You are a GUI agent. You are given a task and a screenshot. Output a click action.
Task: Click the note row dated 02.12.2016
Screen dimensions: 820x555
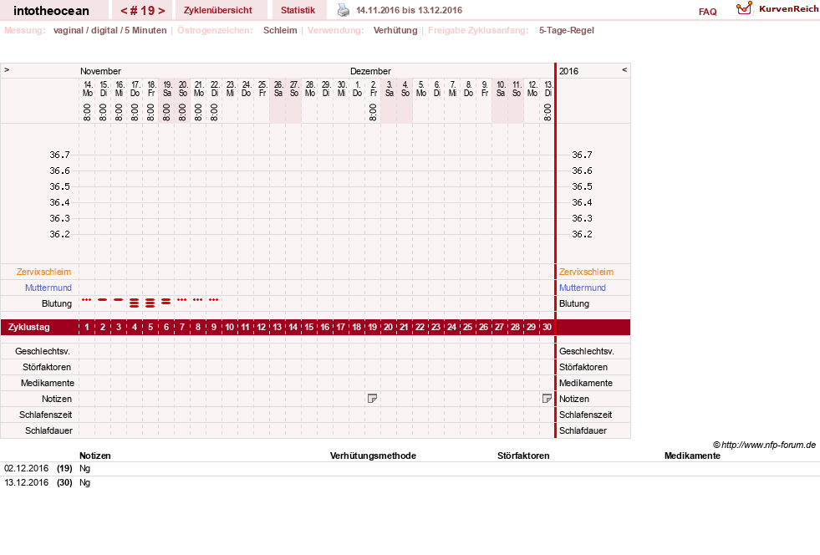(x=410, y=469)
